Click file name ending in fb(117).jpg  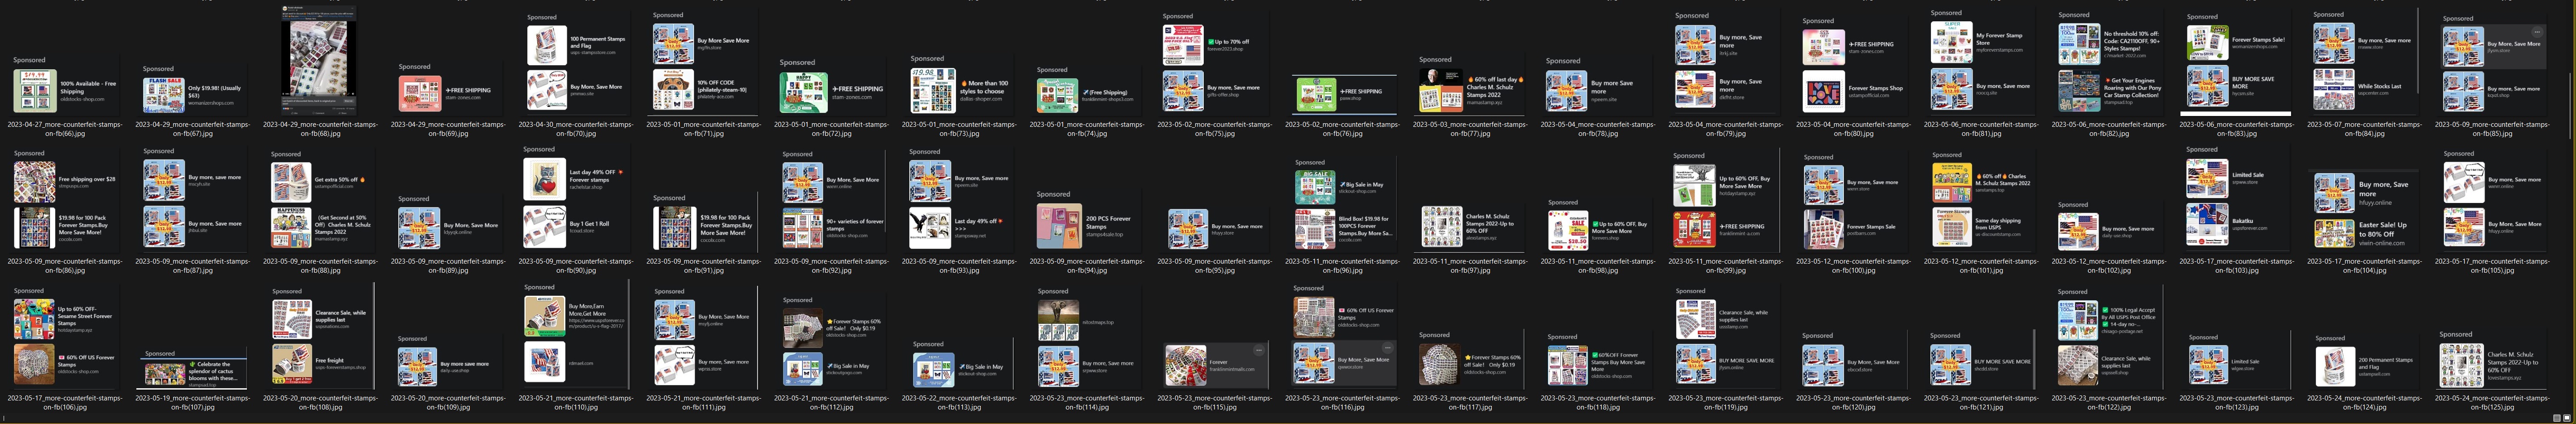[1471, 402]
